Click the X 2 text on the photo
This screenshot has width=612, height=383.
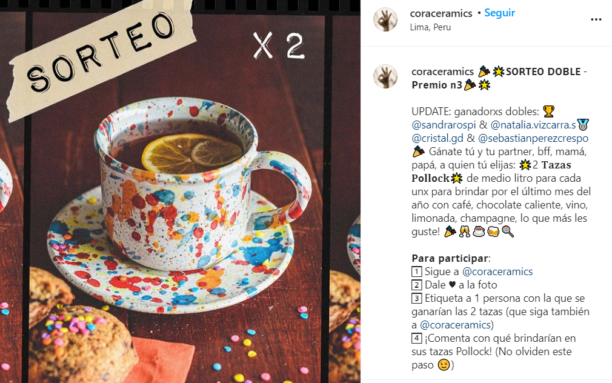coord(279,46)
